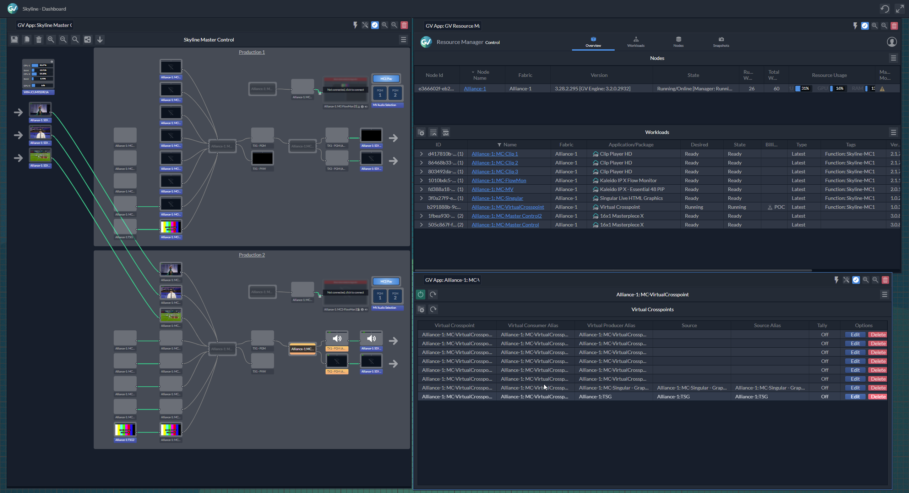Zoom out the Skyline Master Control diagram
The width and height of the screenshot is (909, 493).
(63, 39)
